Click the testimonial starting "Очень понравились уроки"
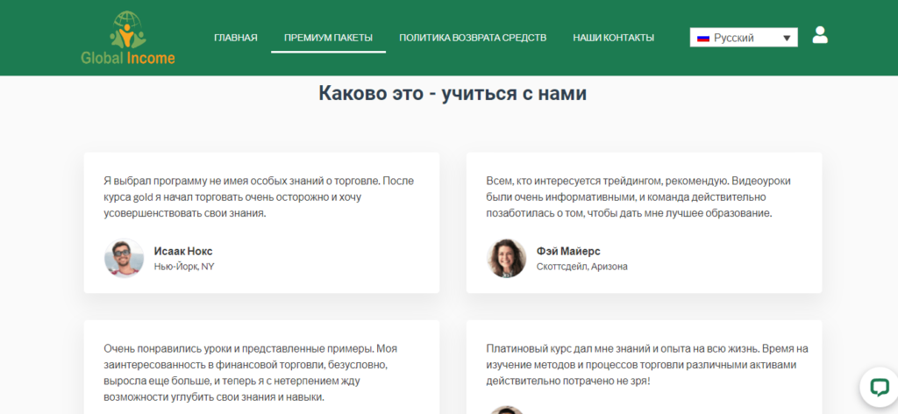898x414 pixels. pos(250,373)
